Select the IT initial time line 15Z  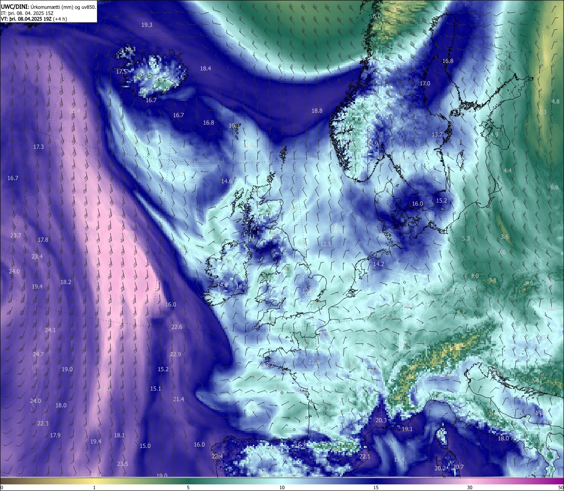tap(27, 13)
